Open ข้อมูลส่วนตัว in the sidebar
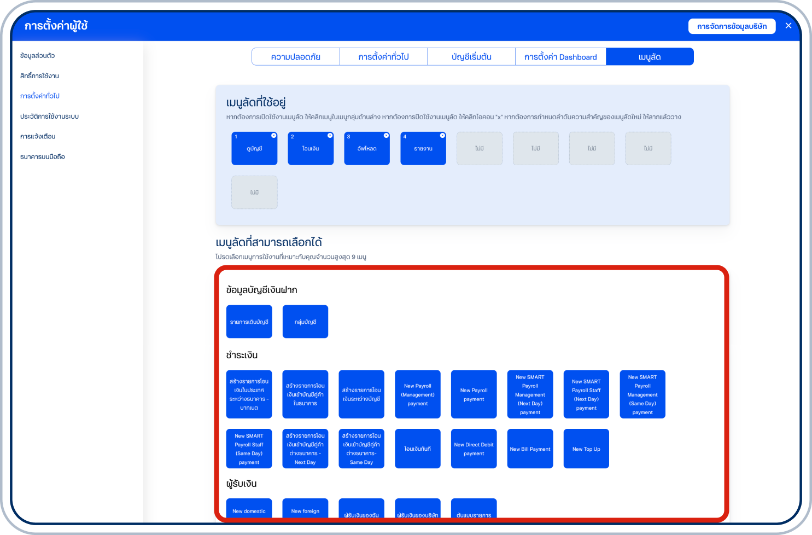 pyautogui.click(x=37, y=56)
